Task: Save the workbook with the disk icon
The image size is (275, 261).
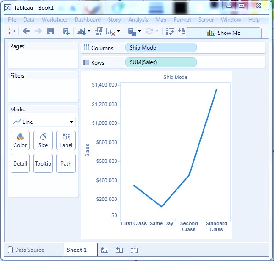Action: (50, 31)
